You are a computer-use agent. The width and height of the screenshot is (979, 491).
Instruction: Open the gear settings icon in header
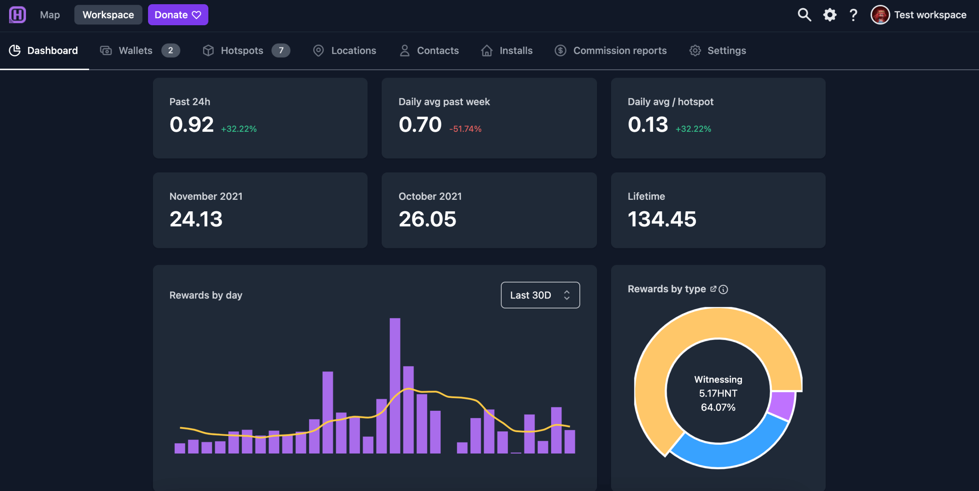click(x=829, y=15)
